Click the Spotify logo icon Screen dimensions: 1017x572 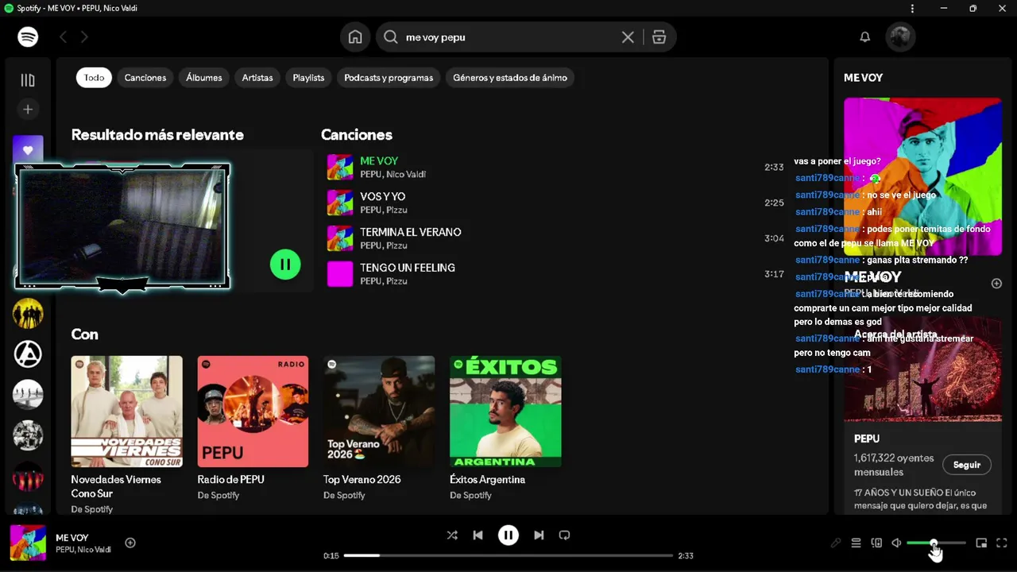pos(28,37)
